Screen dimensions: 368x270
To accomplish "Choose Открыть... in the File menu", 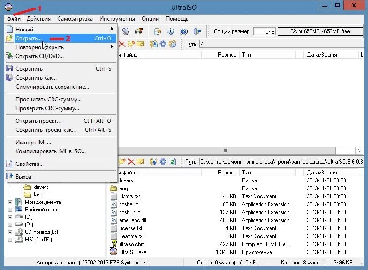I will click(x=61, y=38).
